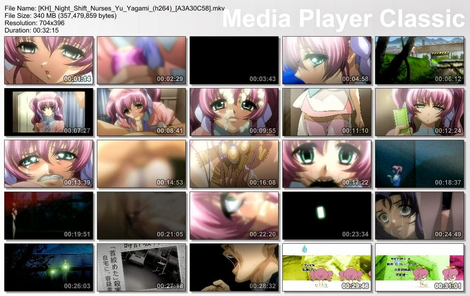Select the shouting man thumbnail at 00:28:32
The height and width of the screenshot is (296, 470).
point(234,268)
